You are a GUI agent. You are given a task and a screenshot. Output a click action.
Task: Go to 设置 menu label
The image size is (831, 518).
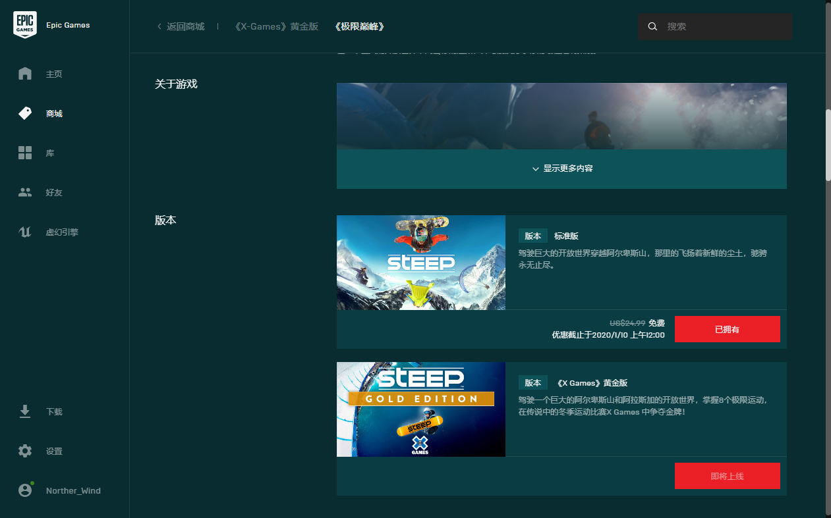click(54, 452)
